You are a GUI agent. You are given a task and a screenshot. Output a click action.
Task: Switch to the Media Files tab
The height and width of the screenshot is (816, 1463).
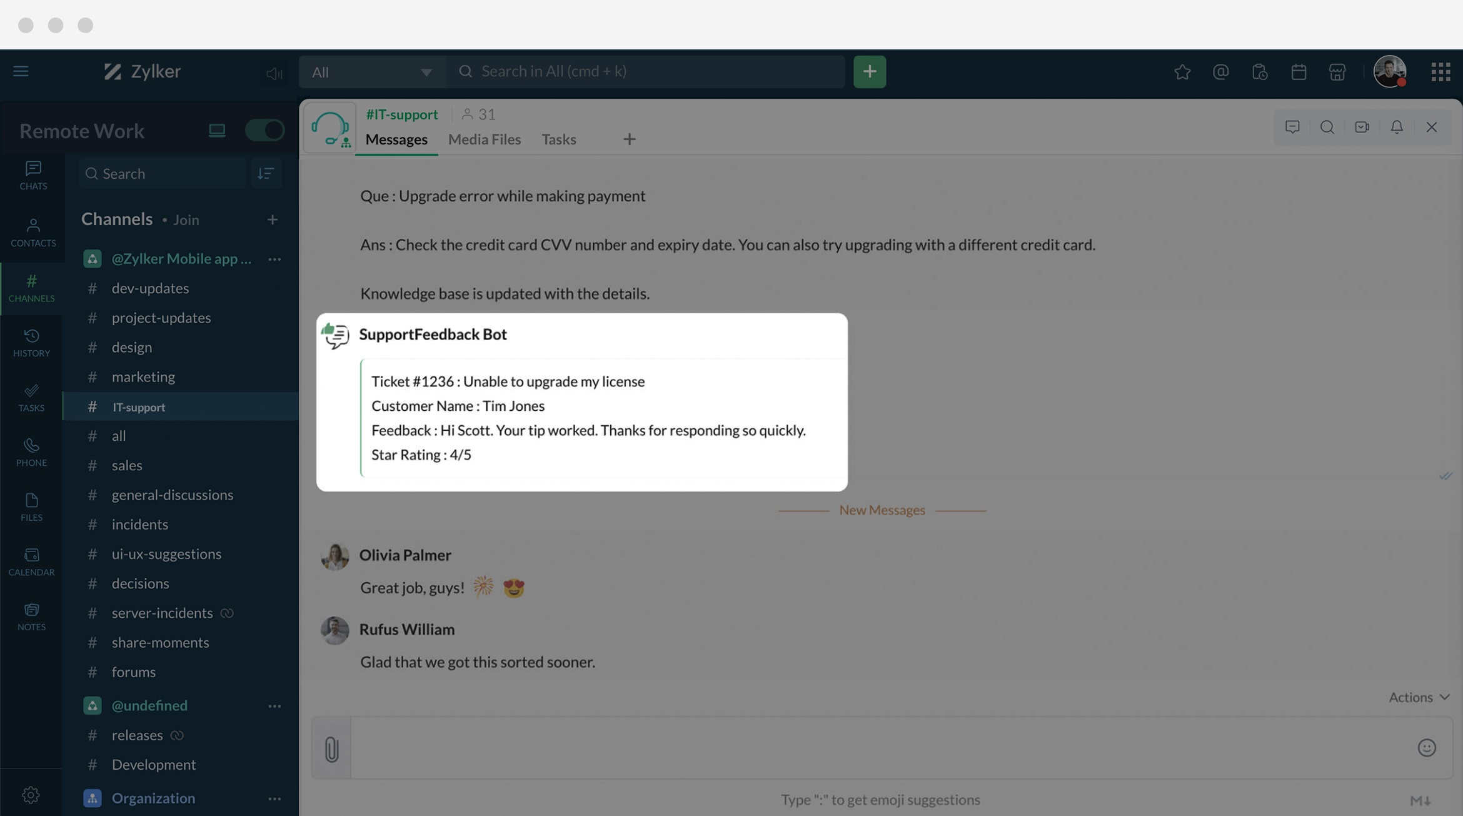pyautogui.click(x=484, y=139)
